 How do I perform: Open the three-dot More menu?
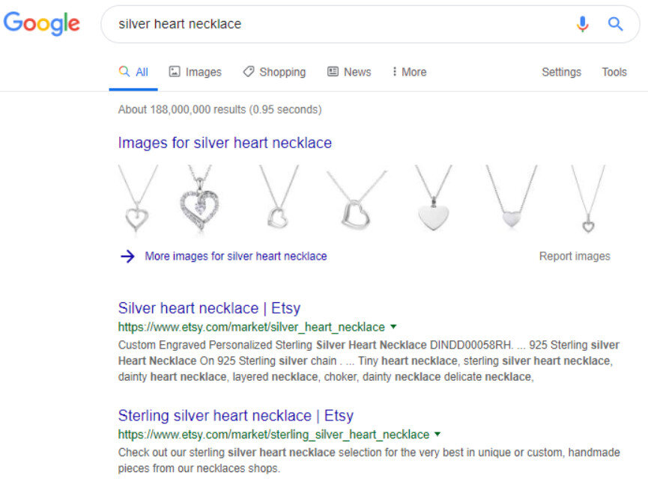coord(409,72)
